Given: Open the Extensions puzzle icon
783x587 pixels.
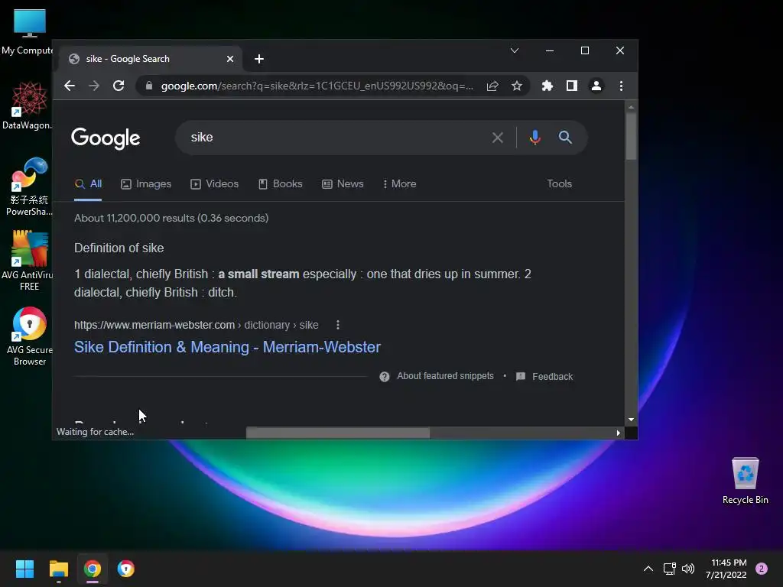Looking at the screenshot, I should [547, 86].
